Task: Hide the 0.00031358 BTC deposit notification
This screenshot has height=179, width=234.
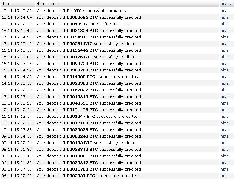Action: pyautogui.click(x=224, y=30)
